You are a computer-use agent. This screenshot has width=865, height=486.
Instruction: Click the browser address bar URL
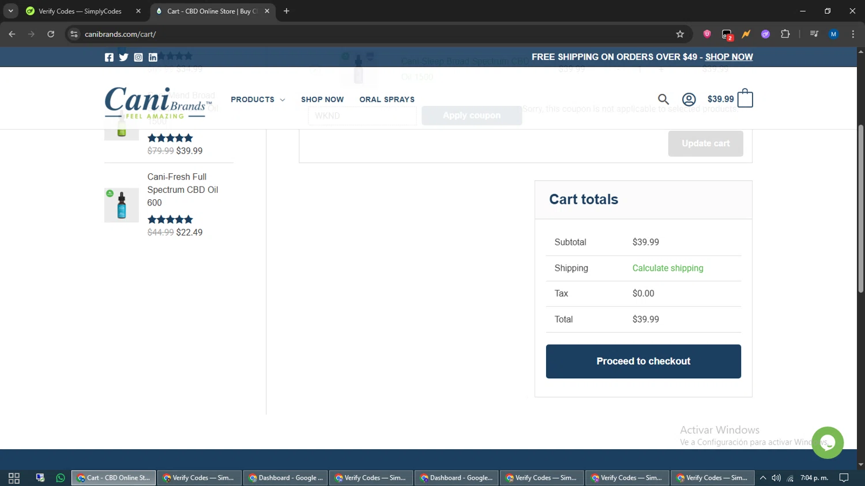(120, 34)
